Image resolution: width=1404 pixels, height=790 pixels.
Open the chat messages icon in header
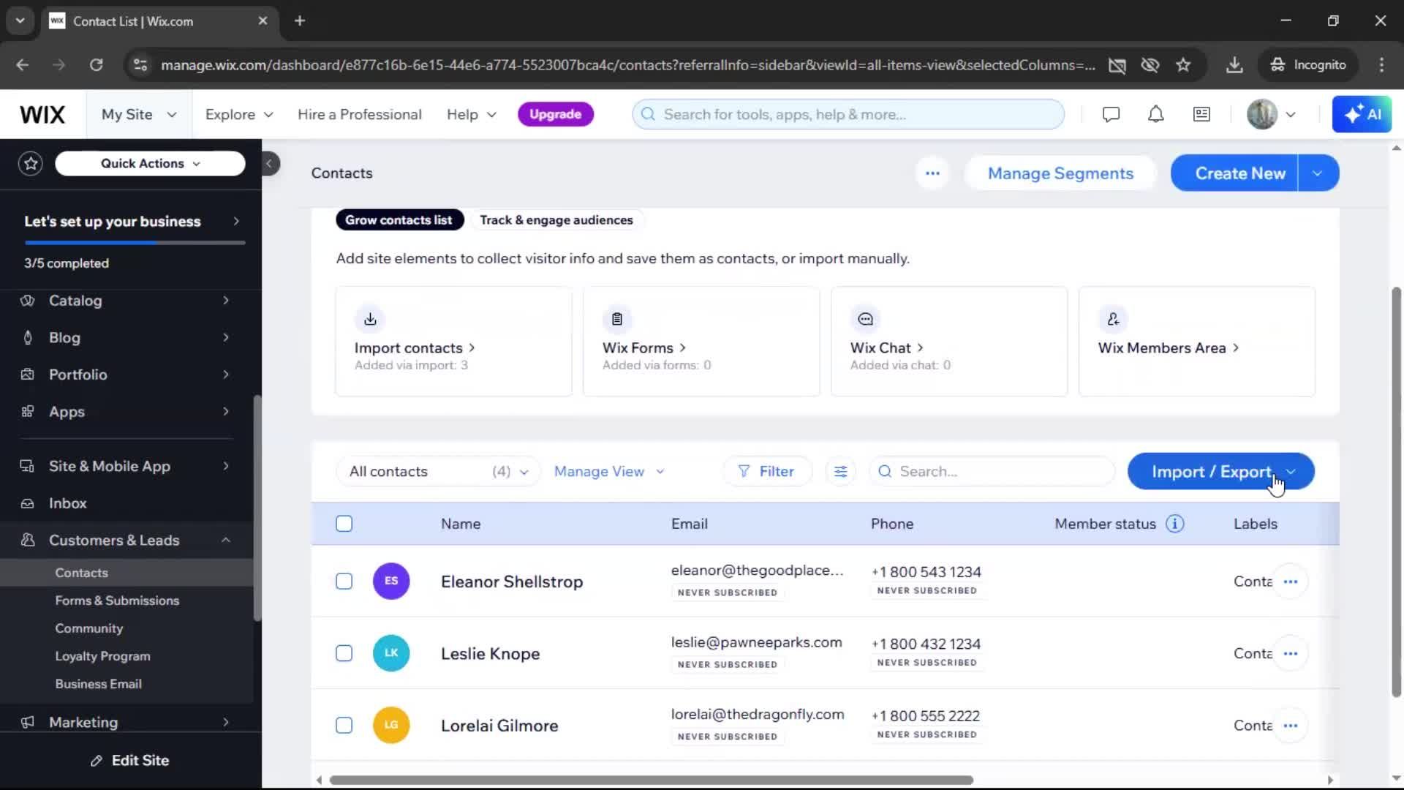(x=1111, y=115)
